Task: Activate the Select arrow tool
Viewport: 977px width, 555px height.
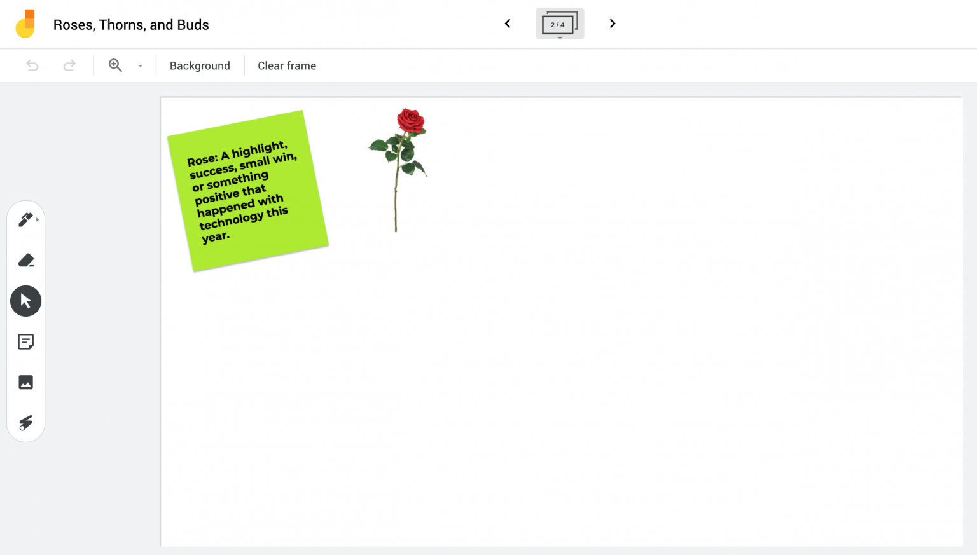Action: coord(25,301)
